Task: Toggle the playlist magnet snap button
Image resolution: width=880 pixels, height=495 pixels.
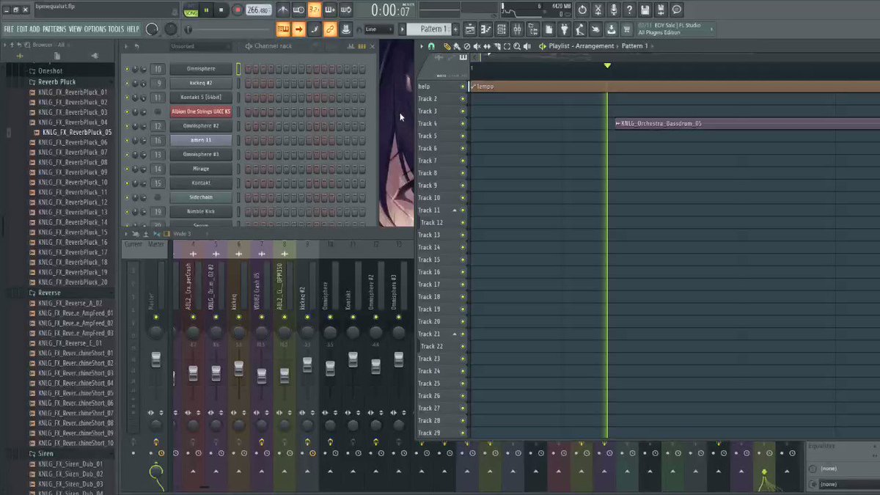Action: point(431,46)
